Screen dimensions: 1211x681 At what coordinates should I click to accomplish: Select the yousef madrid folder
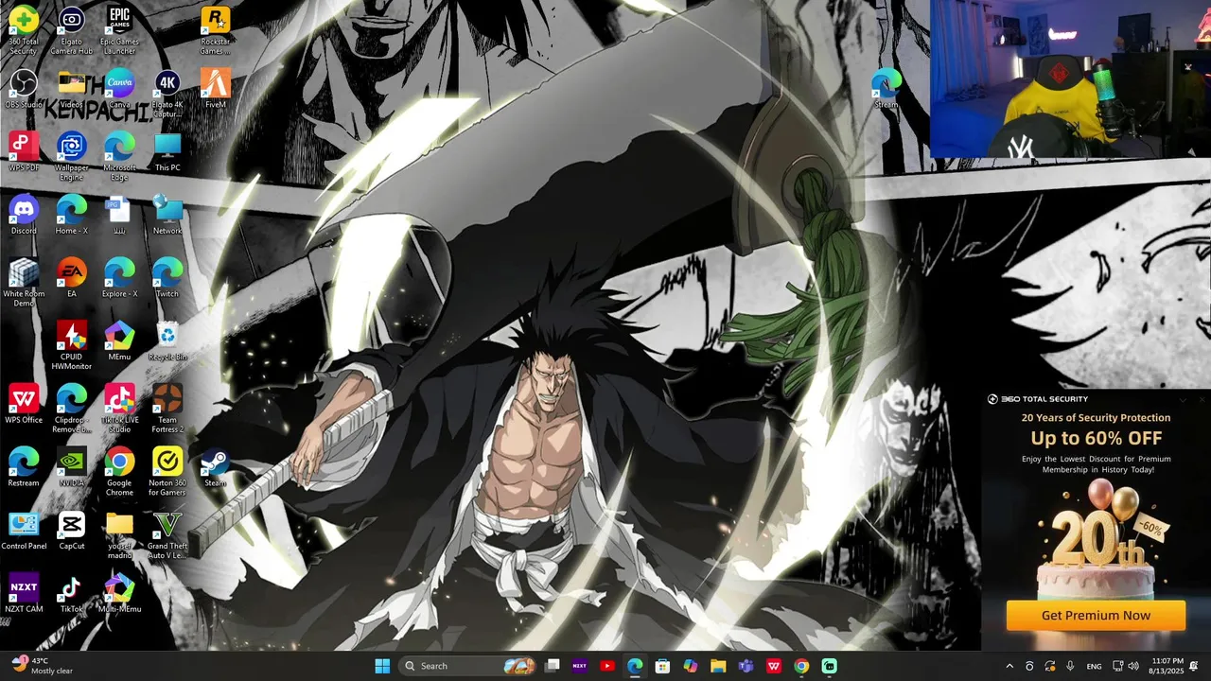pyautogui.click(x=119, y=535)
